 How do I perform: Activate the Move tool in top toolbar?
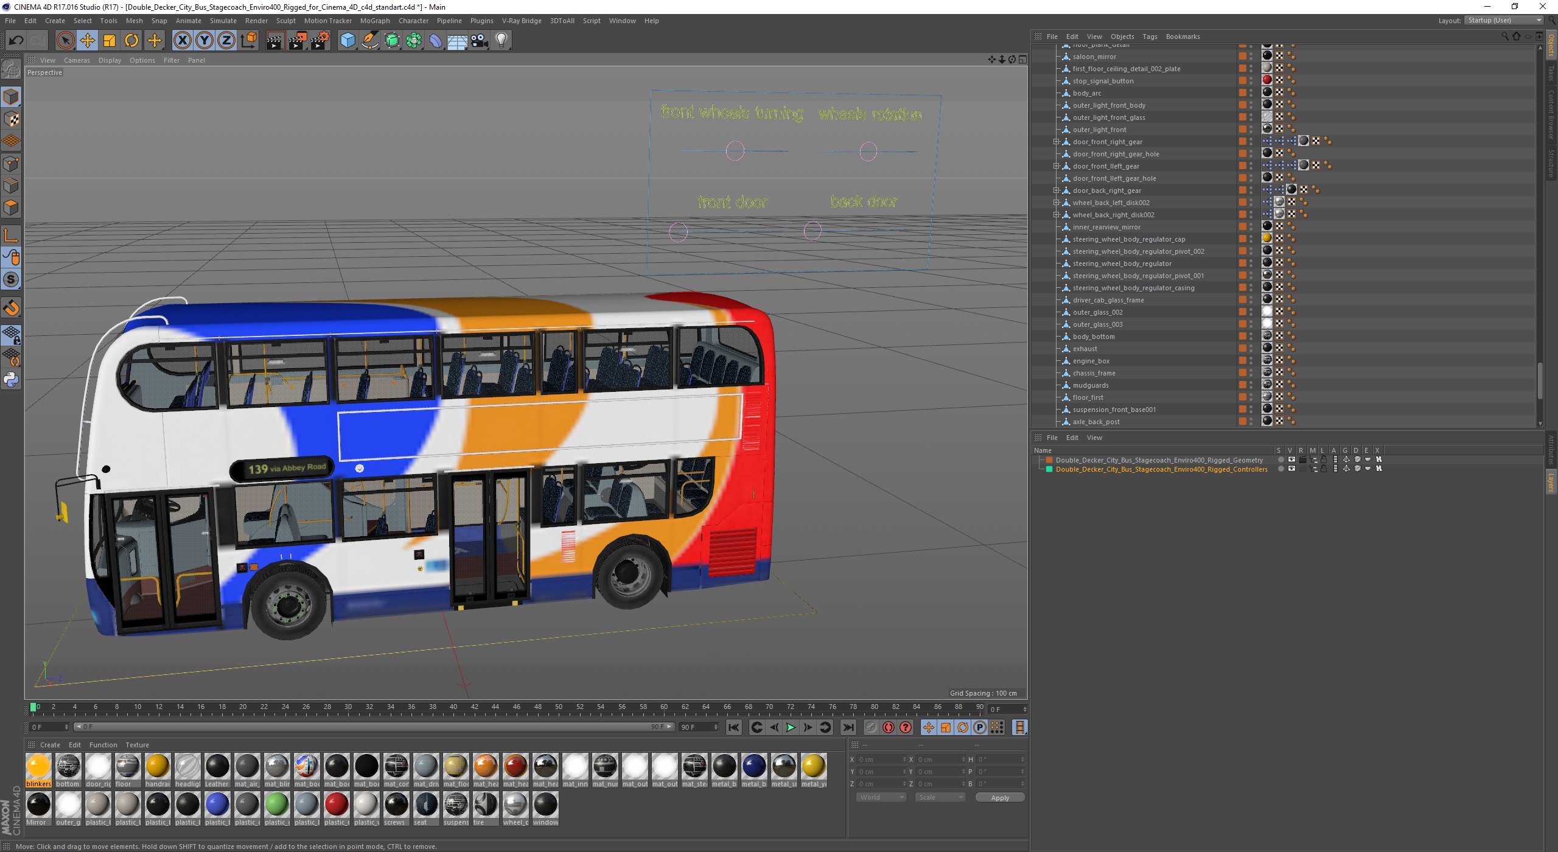pyautogui.click(x=88, y=40)
